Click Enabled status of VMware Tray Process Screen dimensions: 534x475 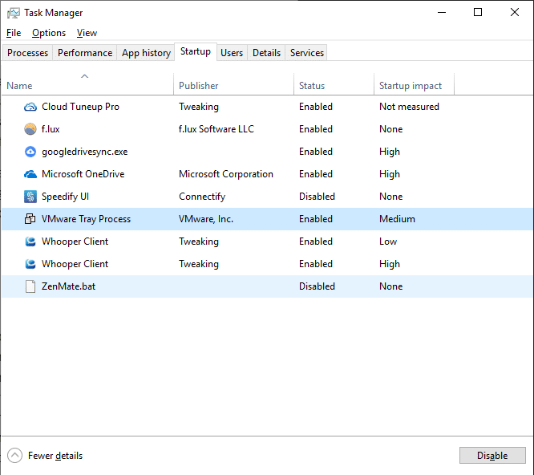(316, 219)
